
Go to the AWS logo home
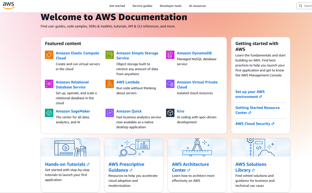click(8, 5)
